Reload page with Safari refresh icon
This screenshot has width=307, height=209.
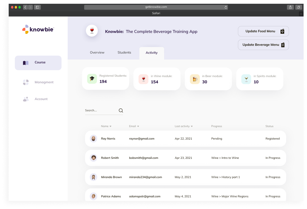[226, 7]
